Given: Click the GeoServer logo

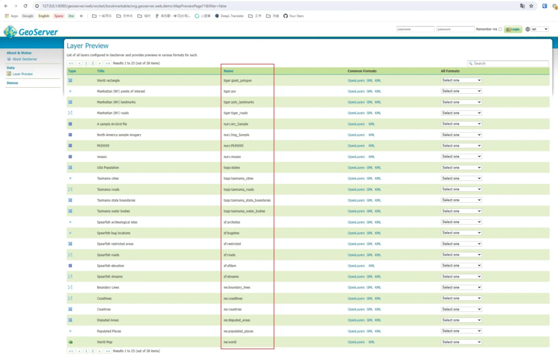Looking at the screenshot, I should click(31, 32).
